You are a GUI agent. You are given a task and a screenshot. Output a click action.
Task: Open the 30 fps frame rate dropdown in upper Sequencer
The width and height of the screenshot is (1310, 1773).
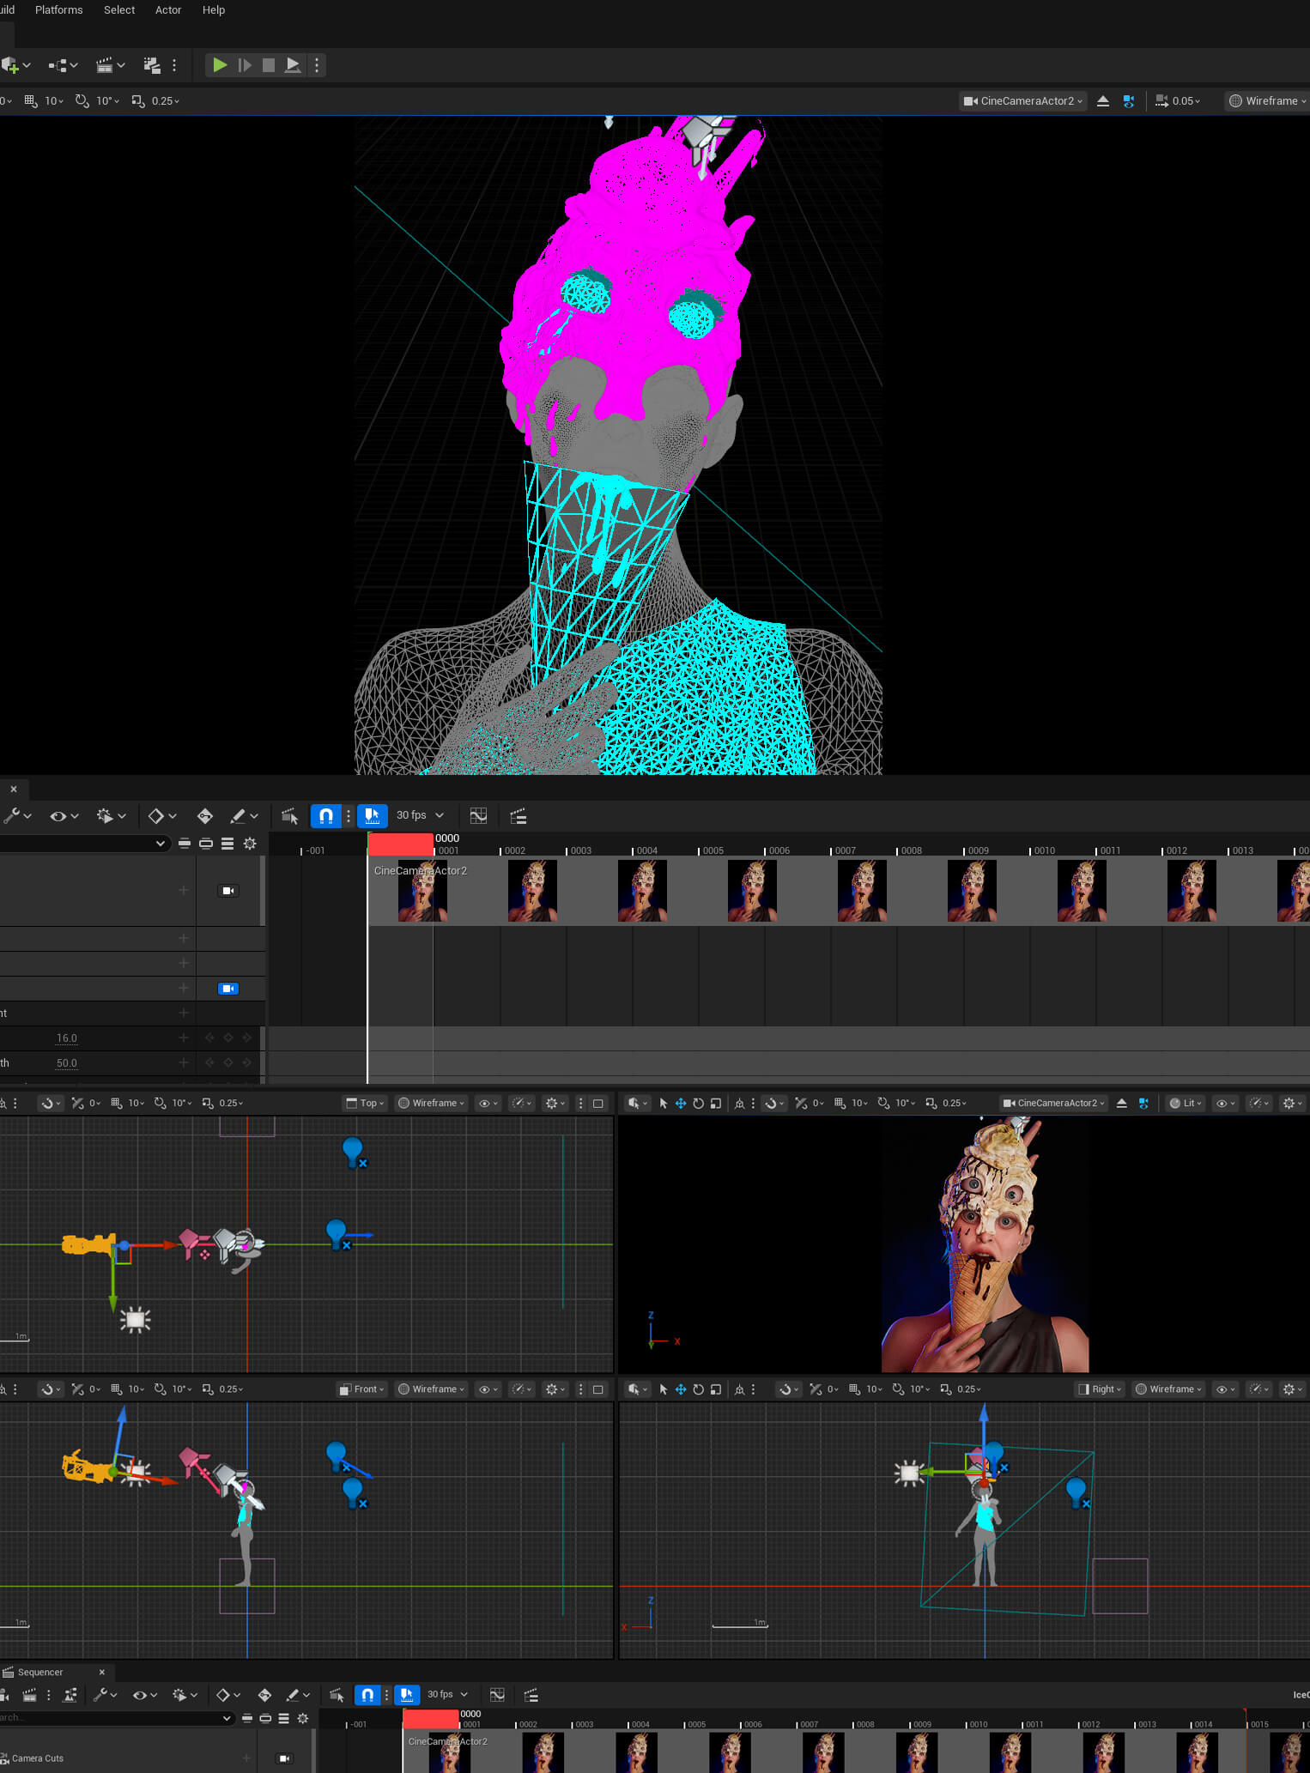point(420,816)
